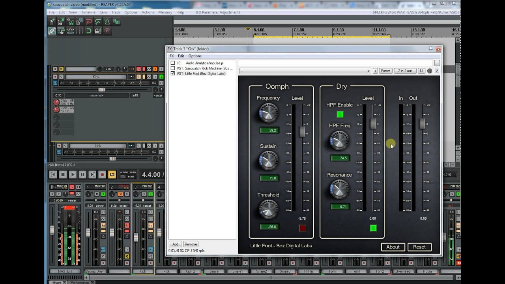Click the New Project toolbar icon
Image resolution: width=505 pixels, height=284 pixels.
(x=52, y=22)
